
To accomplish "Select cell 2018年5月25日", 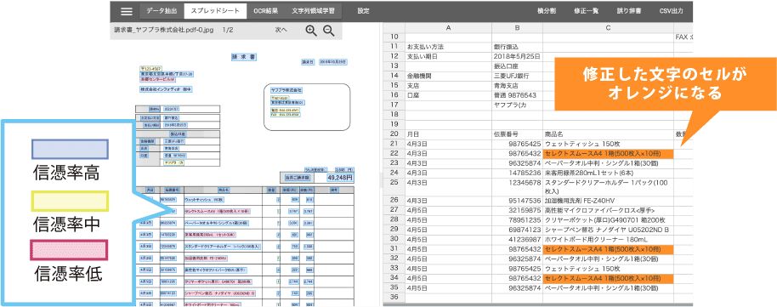I will click(518, 56).
